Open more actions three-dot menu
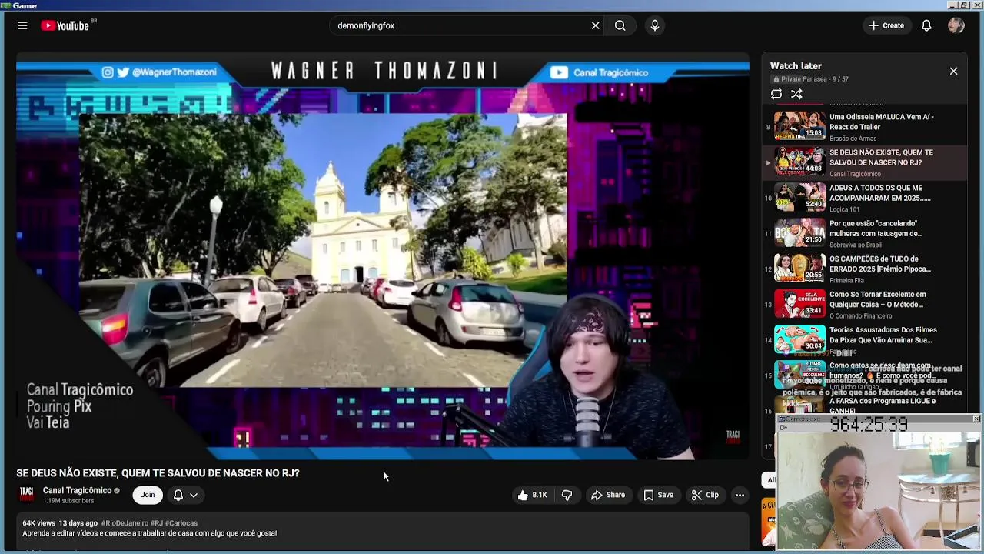This screenshot has width=984, height=554. pyautogui.click(x=740, y=495)
